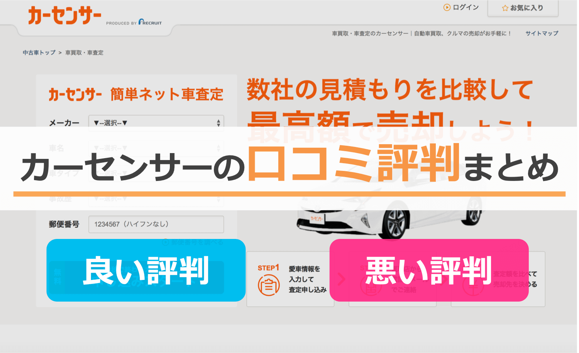Viewport: 579px width, 353px height.
Task: Open the お気に入り favorites button
Action: click(x=523, y=8)
